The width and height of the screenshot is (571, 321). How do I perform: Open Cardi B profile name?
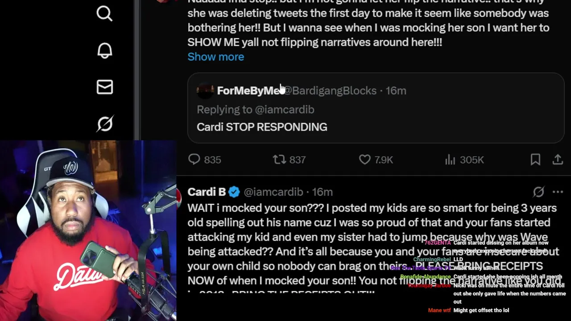tap(207, 192)
